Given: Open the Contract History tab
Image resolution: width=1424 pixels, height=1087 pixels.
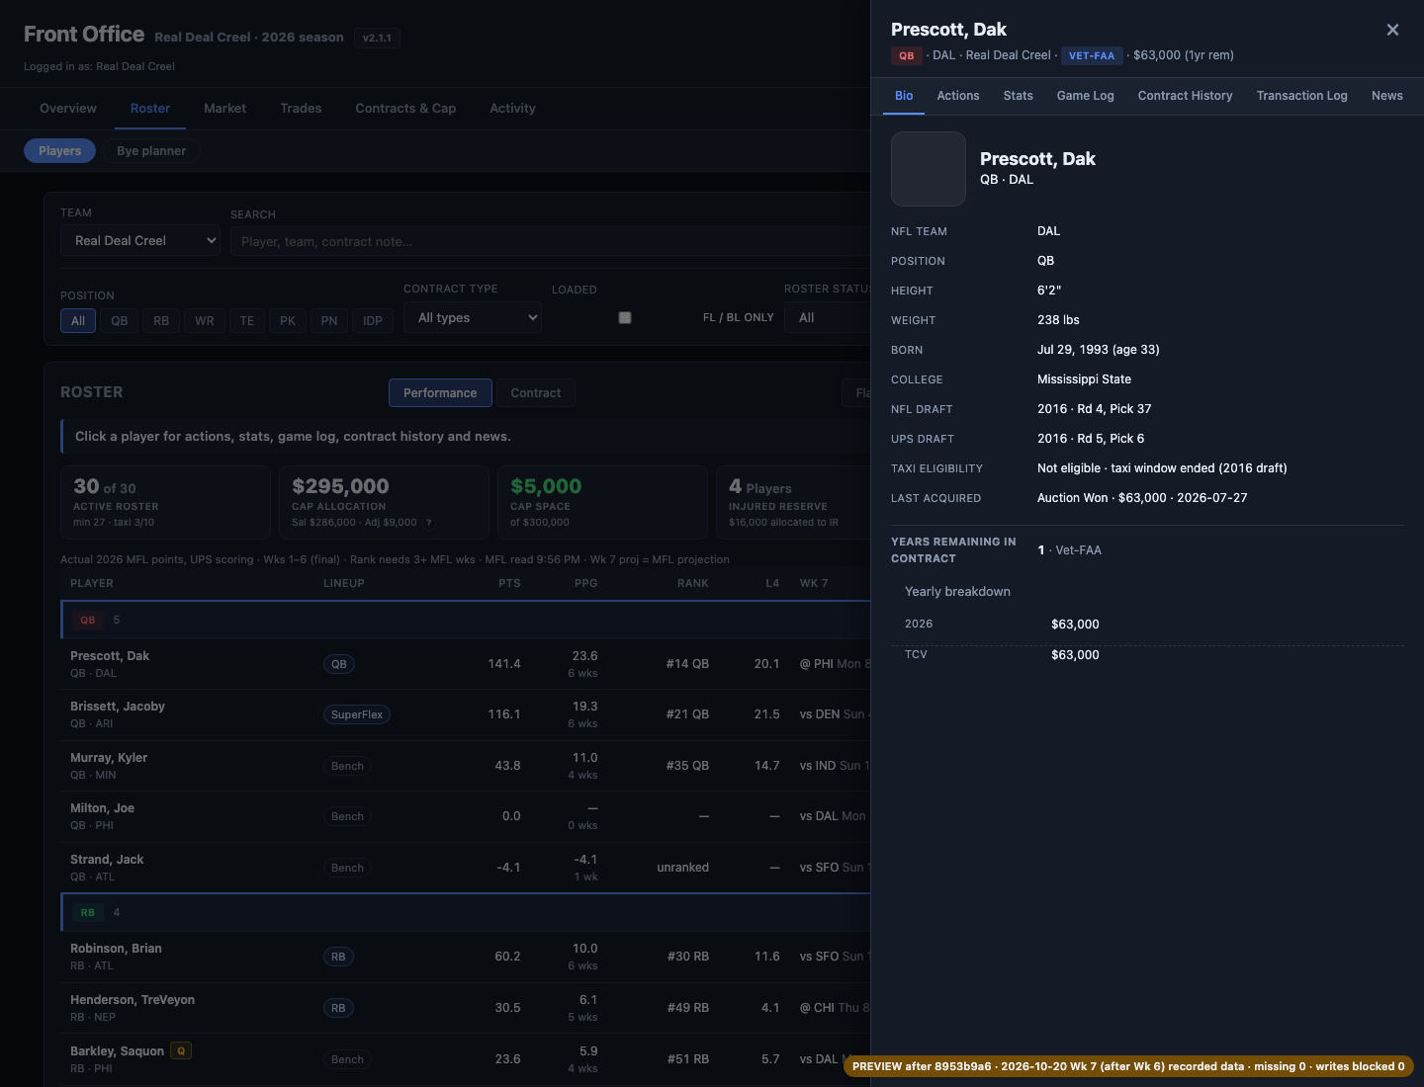Looking at the screenshot, I should [1185, 96].
